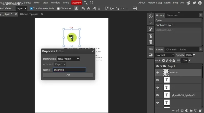Hide the Page 1 folder
204x113 pixels.
pos(157,66)
